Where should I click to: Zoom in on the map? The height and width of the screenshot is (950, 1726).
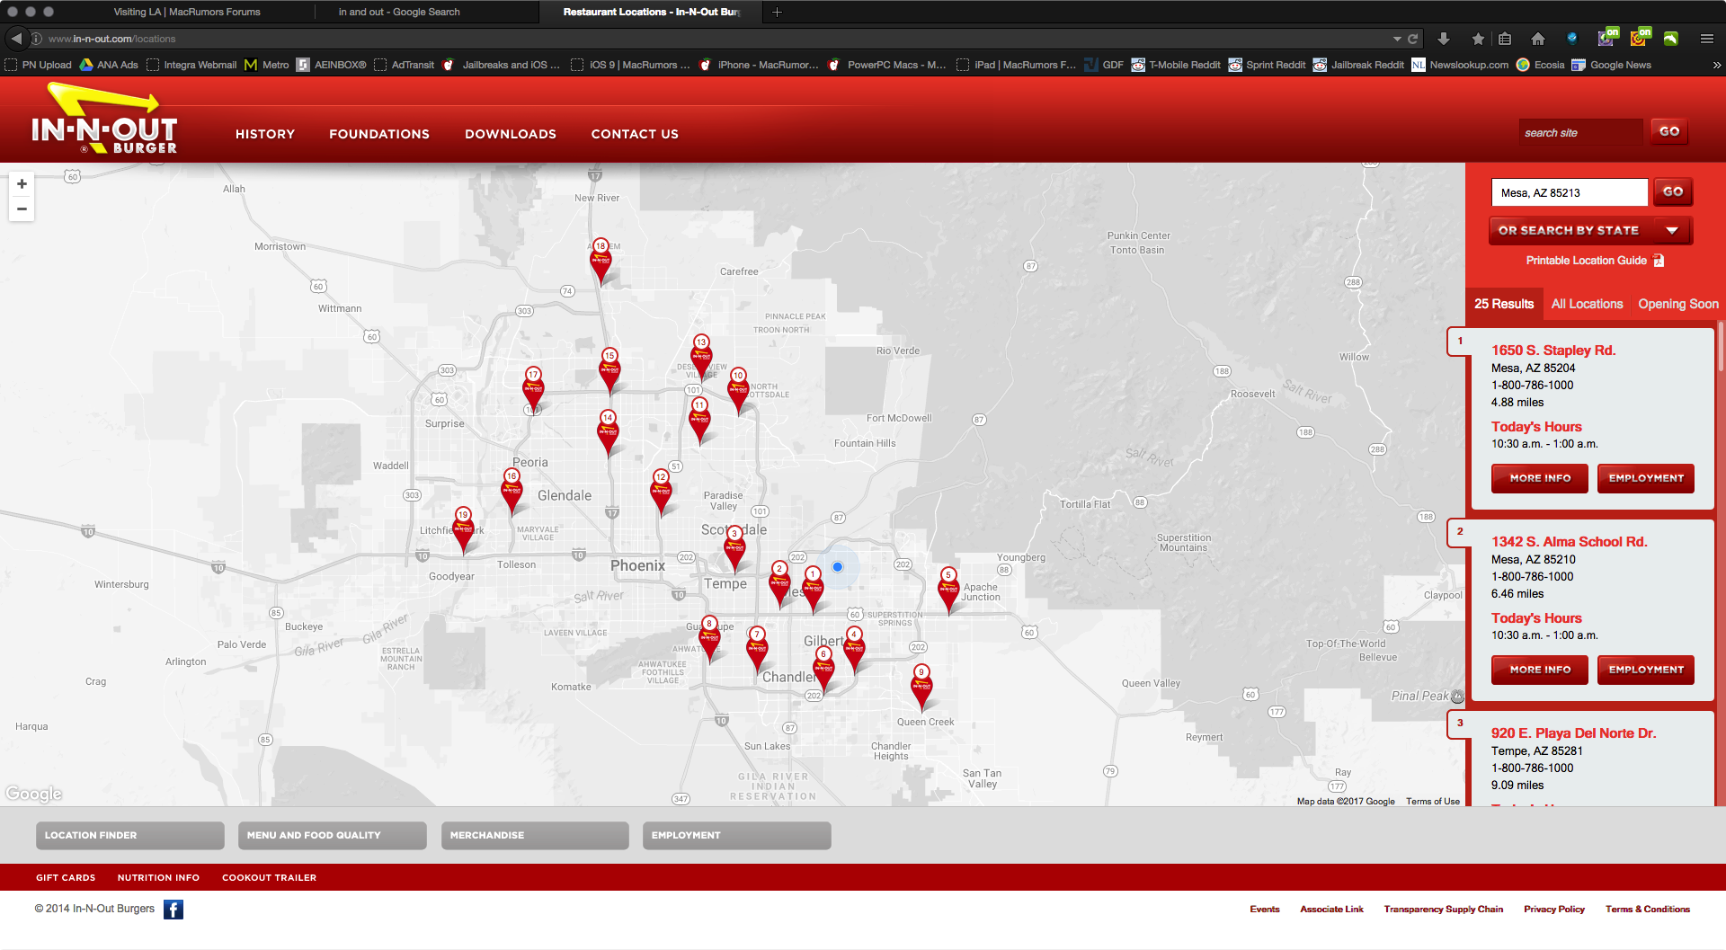point(22,184)
